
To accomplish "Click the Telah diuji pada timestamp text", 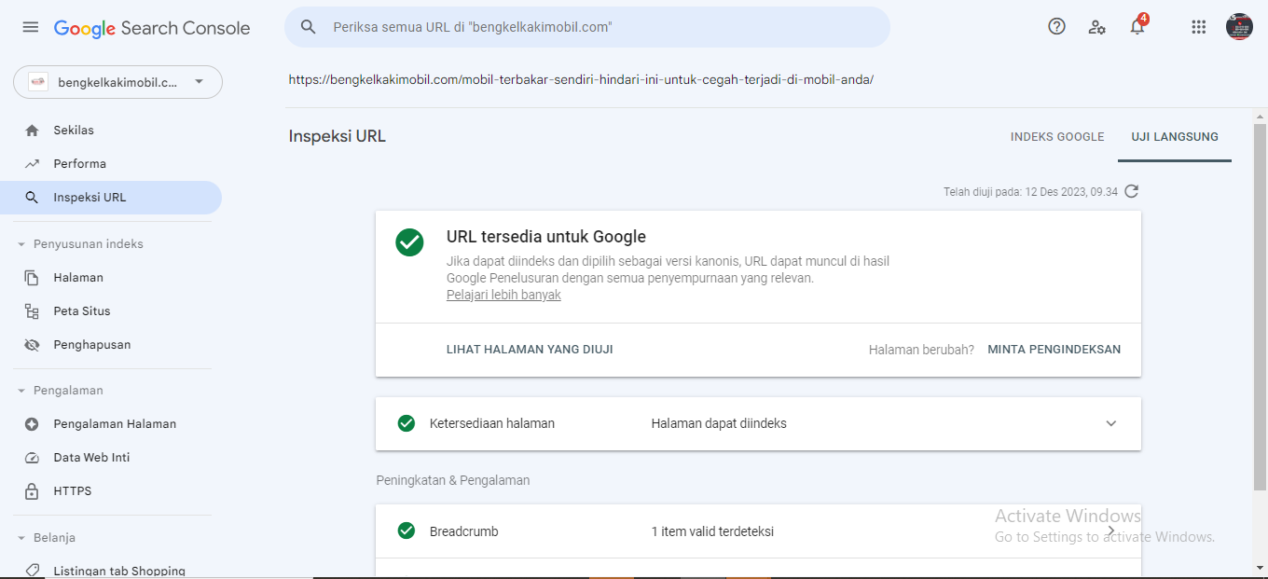I will click(1030, 192).
